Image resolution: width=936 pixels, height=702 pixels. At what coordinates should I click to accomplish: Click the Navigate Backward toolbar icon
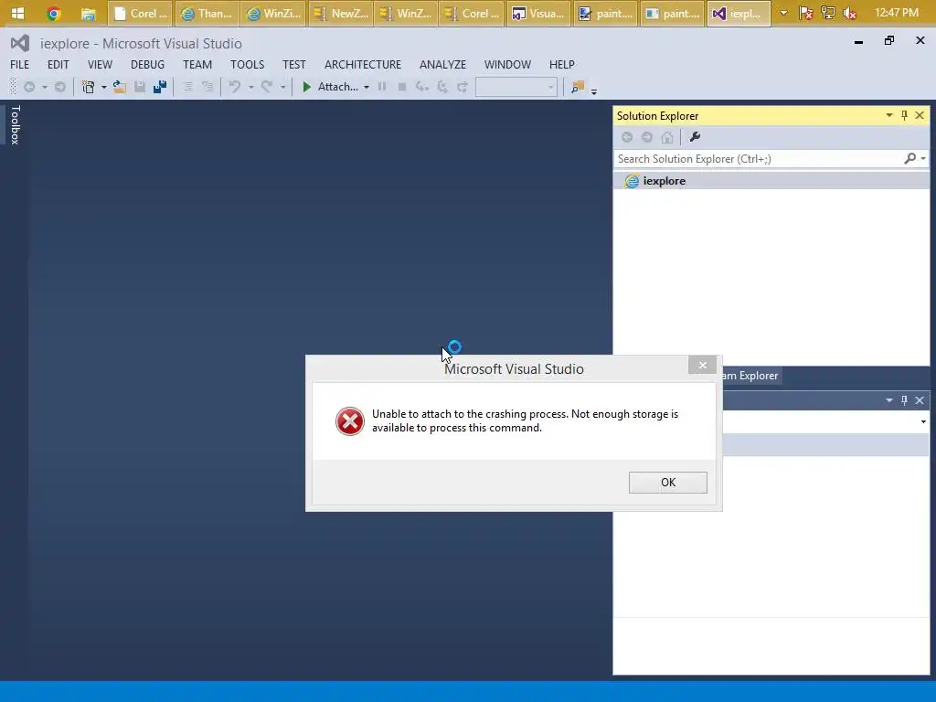(x=29, y=87)
